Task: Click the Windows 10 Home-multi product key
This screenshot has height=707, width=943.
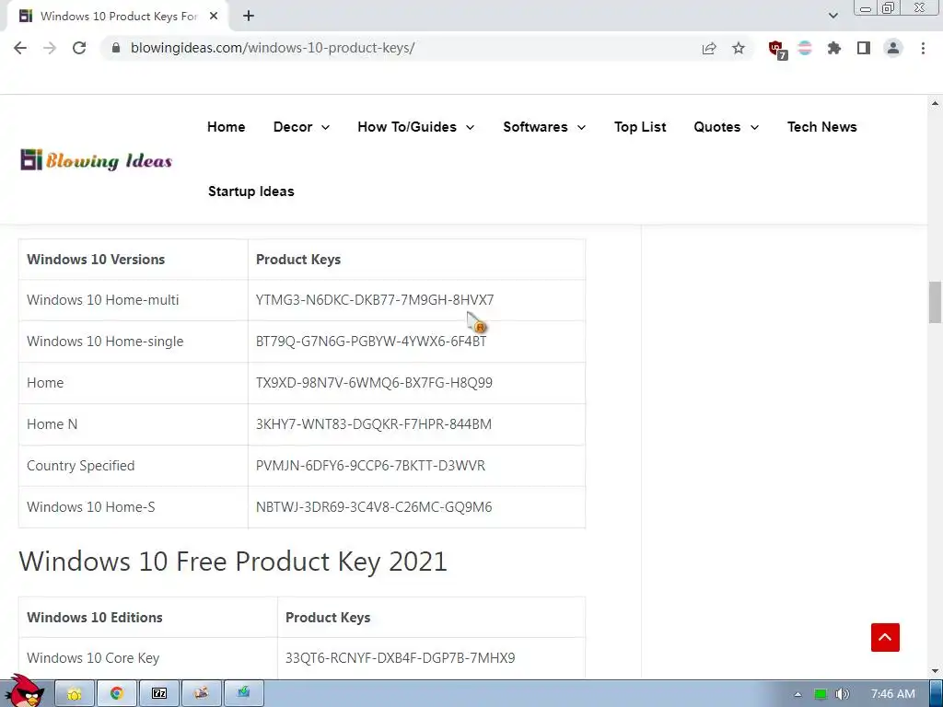Action: 375,299
